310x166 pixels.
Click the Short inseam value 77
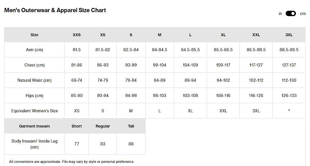(77, 144)
